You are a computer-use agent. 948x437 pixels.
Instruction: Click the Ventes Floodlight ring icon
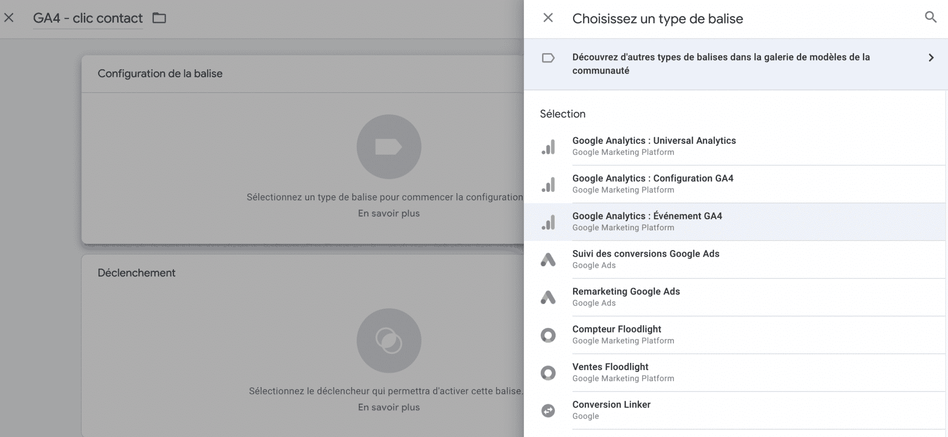click(549, 373)
